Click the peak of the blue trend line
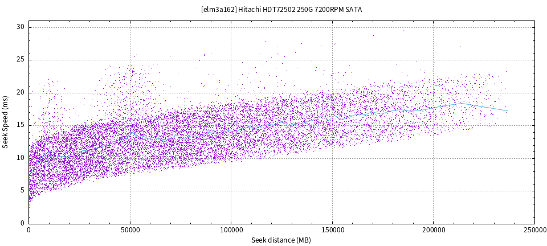The height and width of the screenshot is (246, 547). (x=460, y=104)
